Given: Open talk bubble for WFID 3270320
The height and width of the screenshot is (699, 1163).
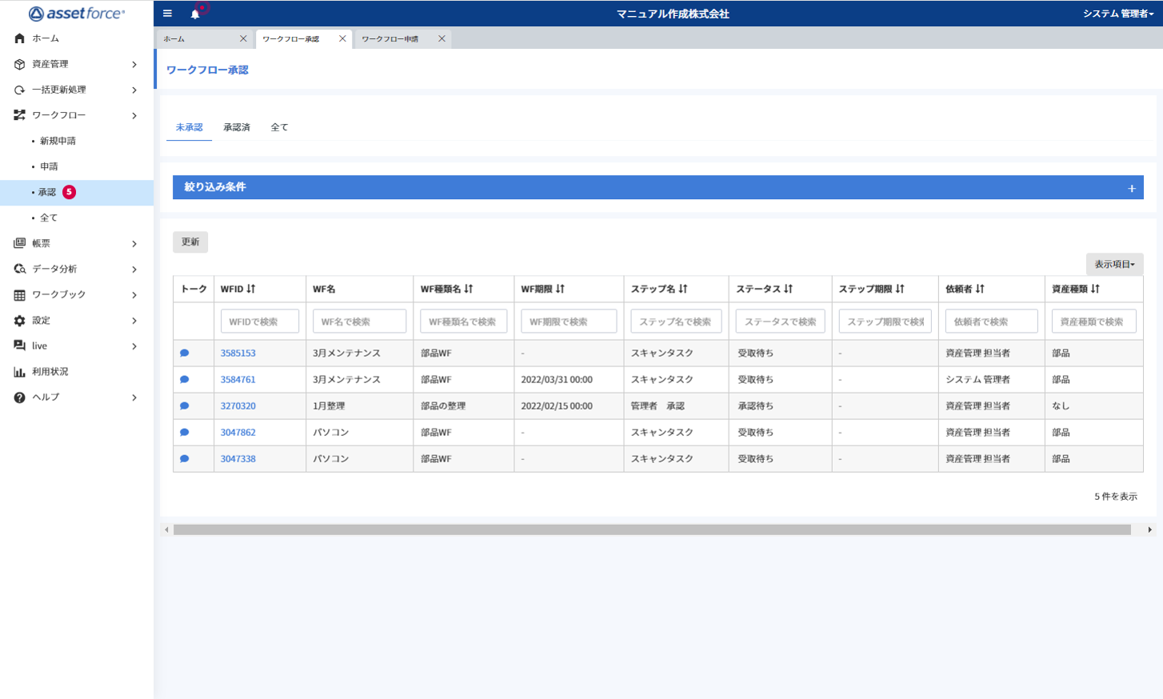Looking at the screenshot, I should click(x=184, y=405).
